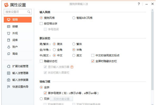Choose 简体 as default
The image size is (157, 105).
click(x=54, y=44)
